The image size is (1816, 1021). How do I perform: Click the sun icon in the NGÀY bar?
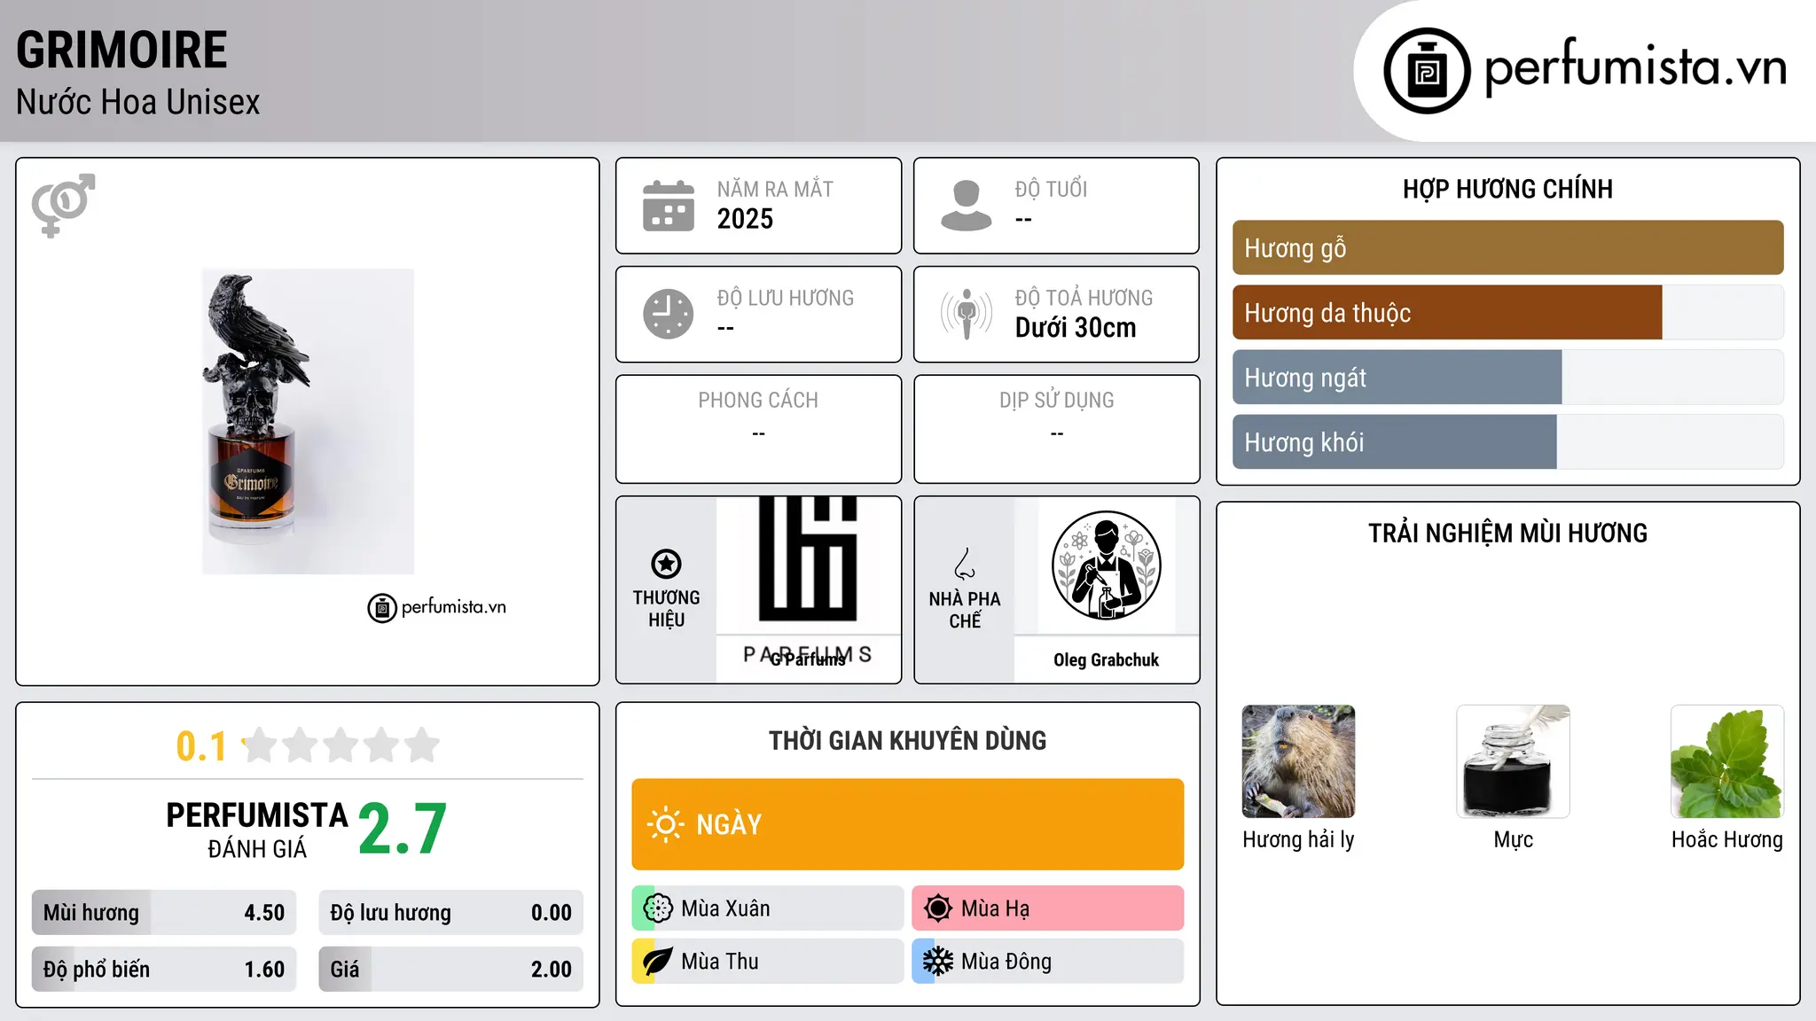(665, 824)
